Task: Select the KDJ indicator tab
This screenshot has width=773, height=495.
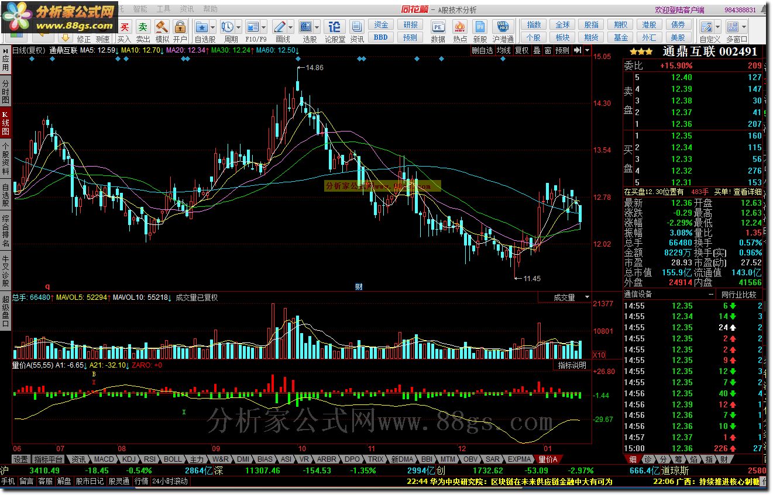Action: 129,459
